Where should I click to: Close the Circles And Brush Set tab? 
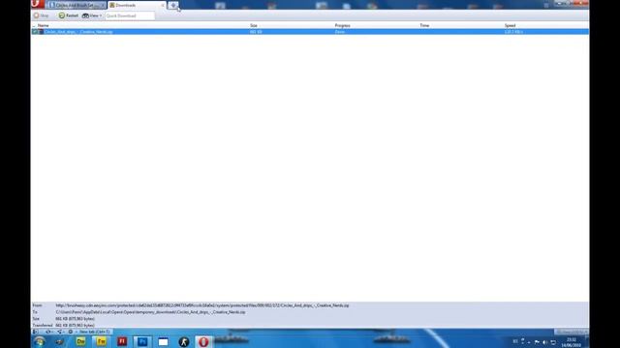104,5
